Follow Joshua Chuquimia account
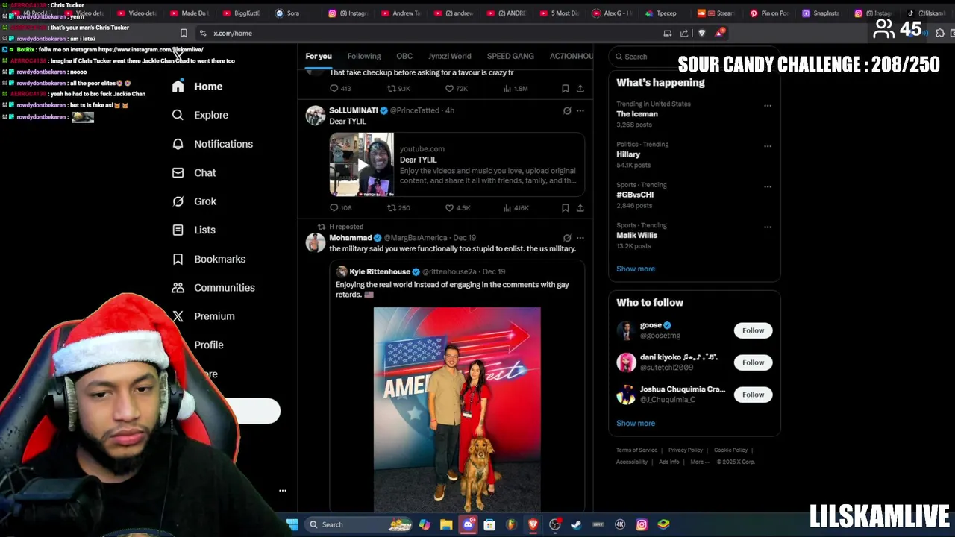This screenshot has height=537, width=955. click(753, 395)
